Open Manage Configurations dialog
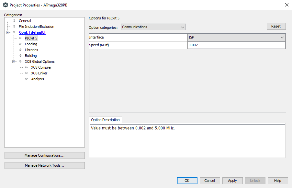Viewport: 292px width, 188px height. (x=44, y=155)
